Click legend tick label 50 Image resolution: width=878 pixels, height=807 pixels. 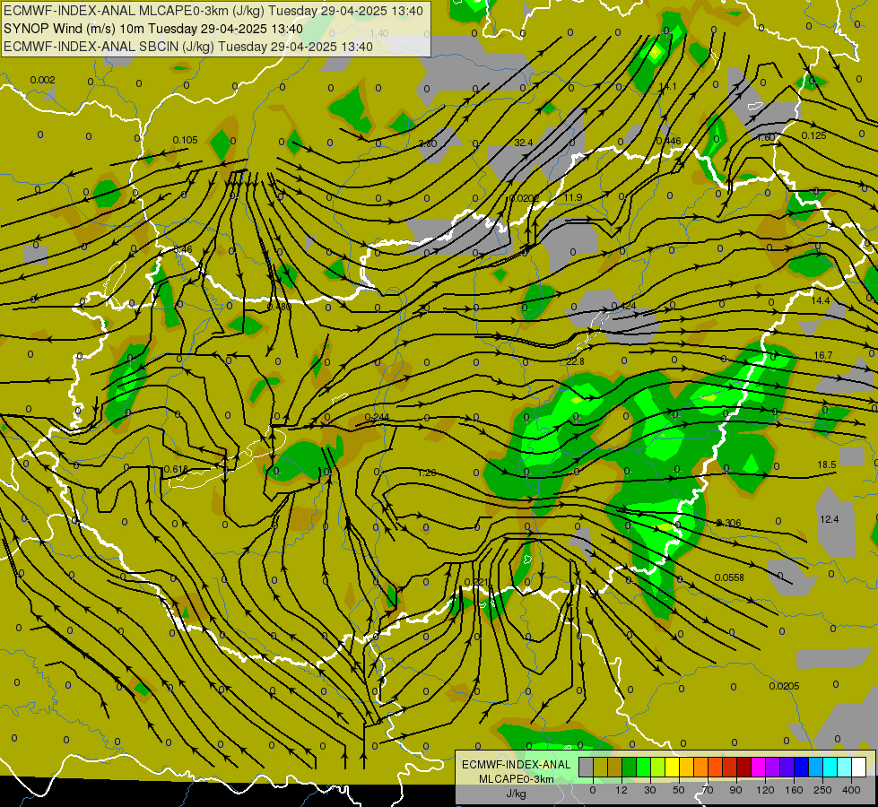click(679, 790)
